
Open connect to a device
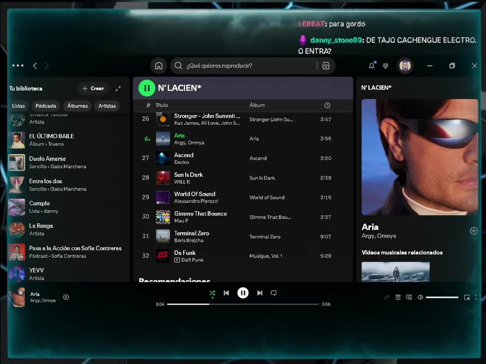tap(409, 297)
